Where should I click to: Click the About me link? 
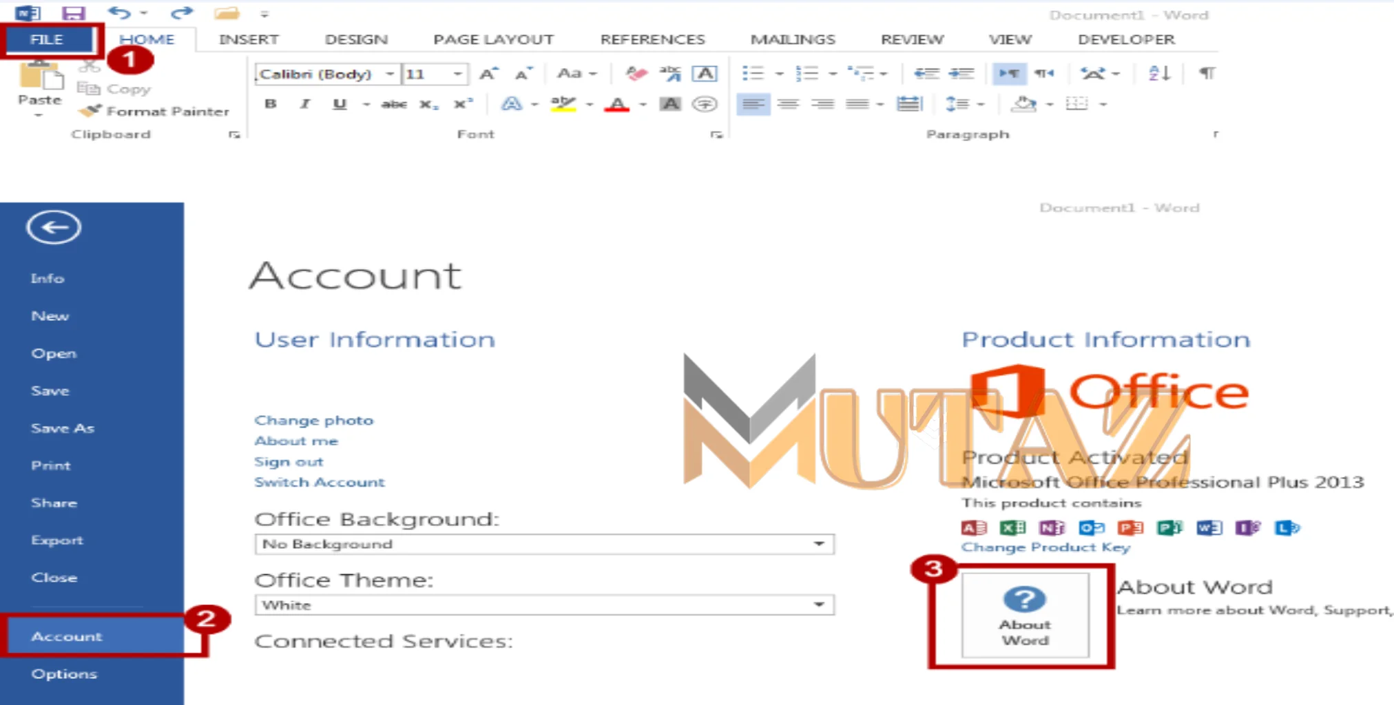pos(296,441)
